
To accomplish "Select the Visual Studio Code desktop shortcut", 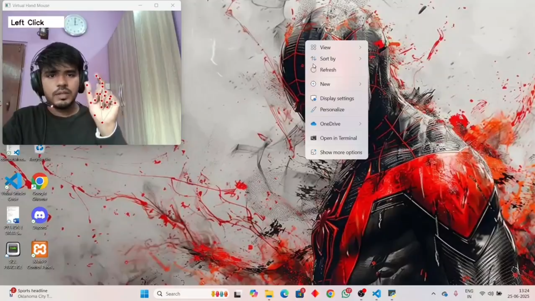I will [x=13, y=187].
